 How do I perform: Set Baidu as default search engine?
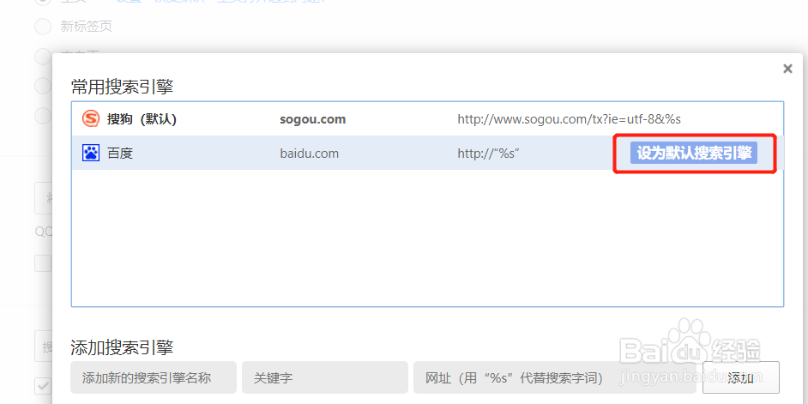tap(694, 153)
